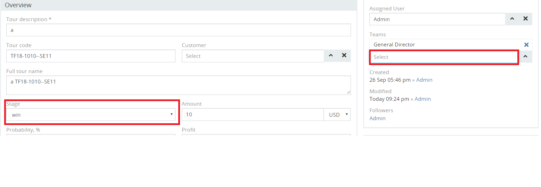
Task: Click the Customer Select input field
Action: (253, 56)
